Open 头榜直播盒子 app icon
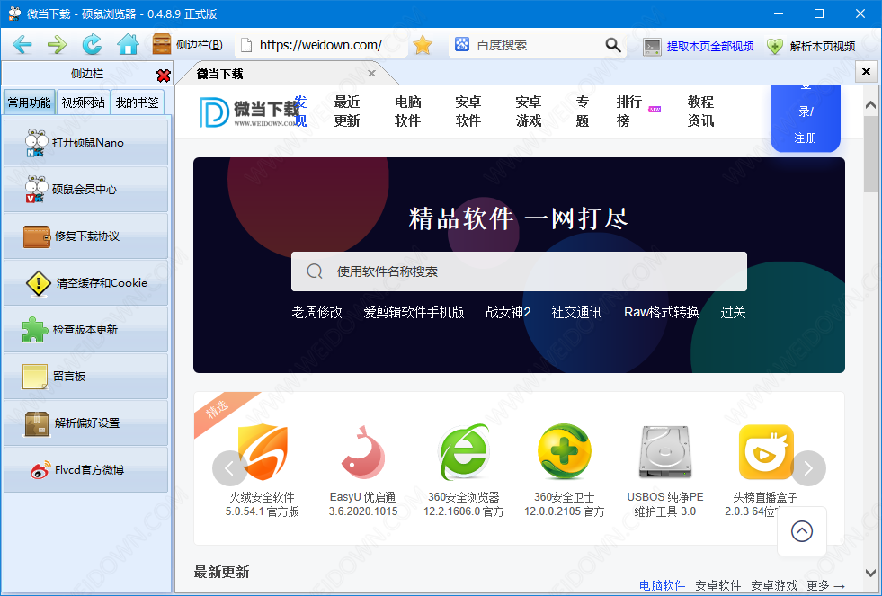 [x=765, y=453]
